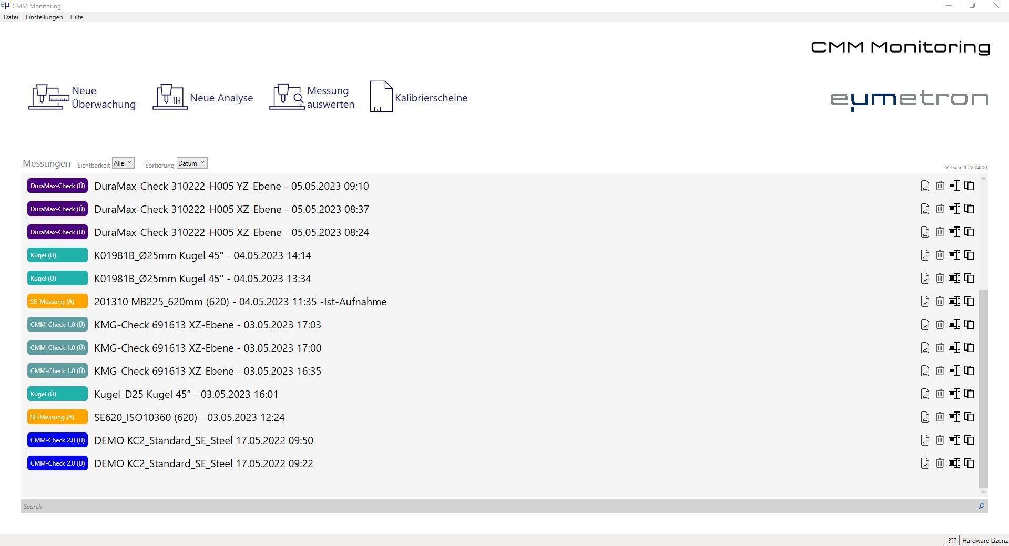Select row SE620_ISO10360 (620) - 03.05.2023 12:24

(500, 417)
